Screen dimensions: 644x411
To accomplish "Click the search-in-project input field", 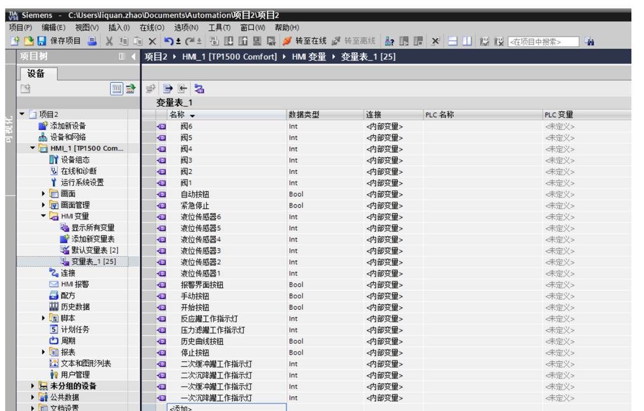I will pos(543,42).
